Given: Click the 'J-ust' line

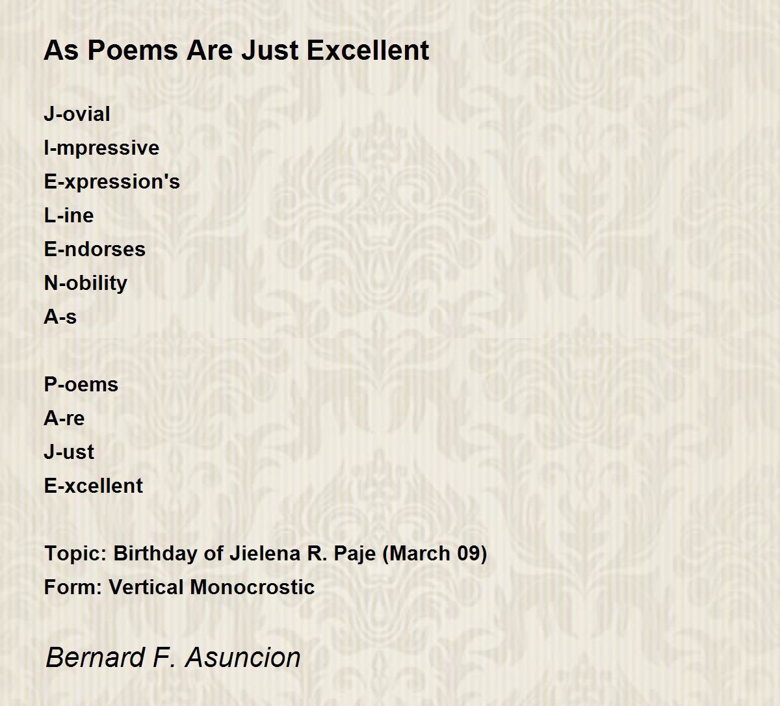Looking at the screenshot, I should (x=69, y=452).
